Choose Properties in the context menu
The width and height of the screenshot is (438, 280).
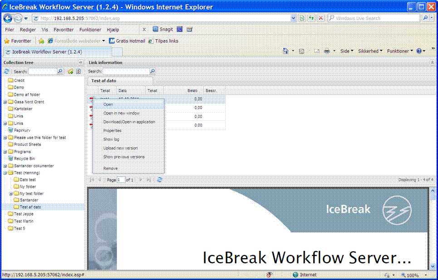pyautogui.click(x=128, y=130)
